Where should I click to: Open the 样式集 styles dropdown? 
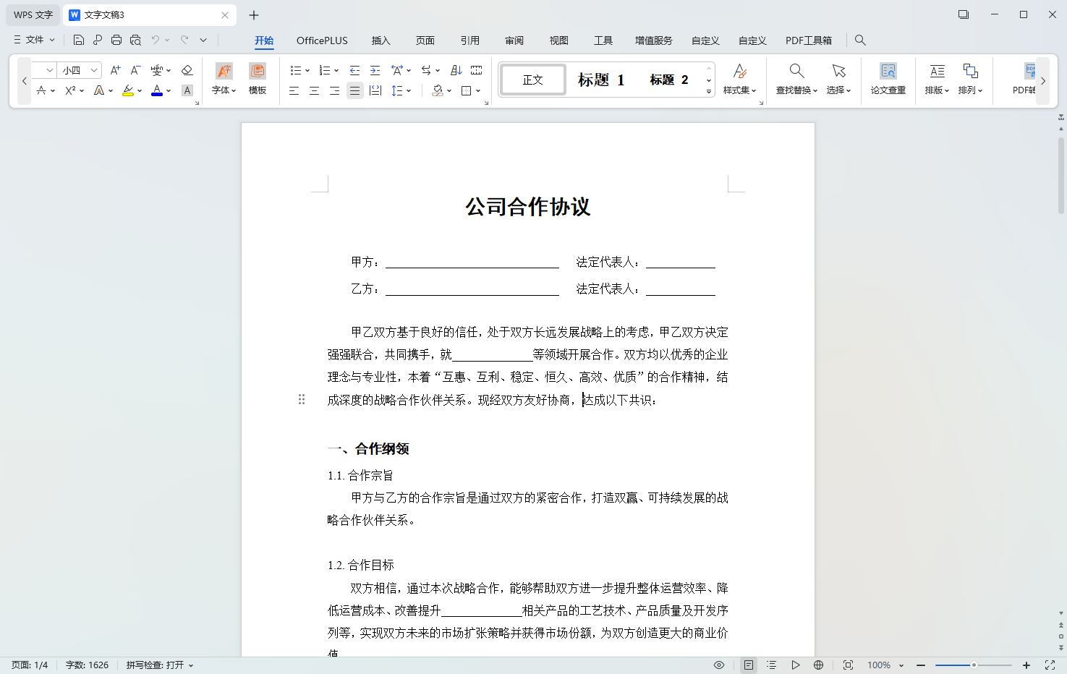pyautogui.click(x=739, y=80)
